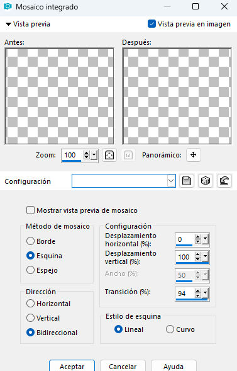The height and width of the screenshot is (371, 237).
Task: Reset to default with the curved arrow icon
Action: tap(224, 181)
